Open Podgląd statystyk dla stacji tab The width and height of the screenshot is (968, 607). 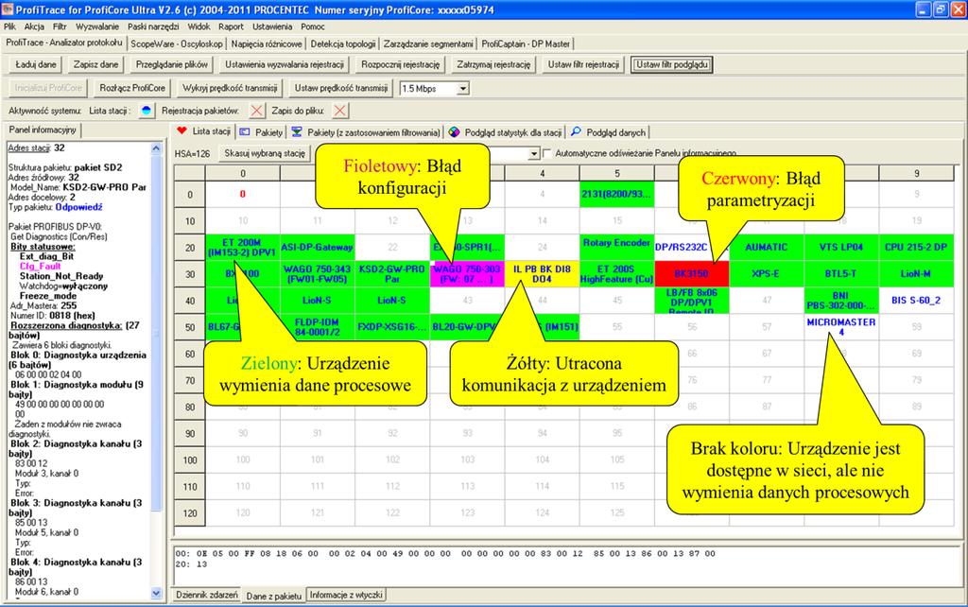point(506,132)
